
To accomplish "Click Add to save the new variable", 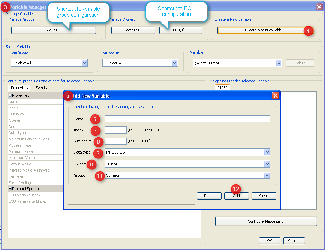I will pyautogui.click(x=236, y=196).
